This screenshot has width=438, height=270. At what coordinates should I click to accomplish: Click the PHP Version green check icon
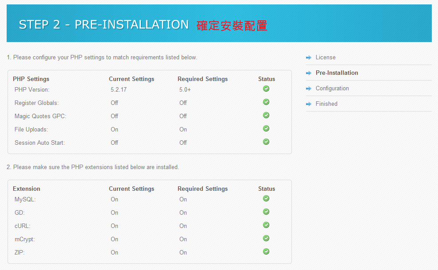[266, 89]
